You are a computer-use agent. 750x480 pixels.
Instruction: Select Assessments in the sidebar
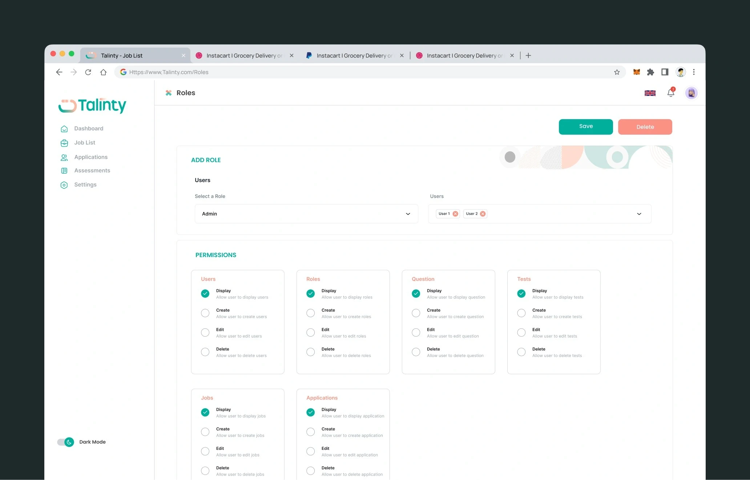[92, 171]
